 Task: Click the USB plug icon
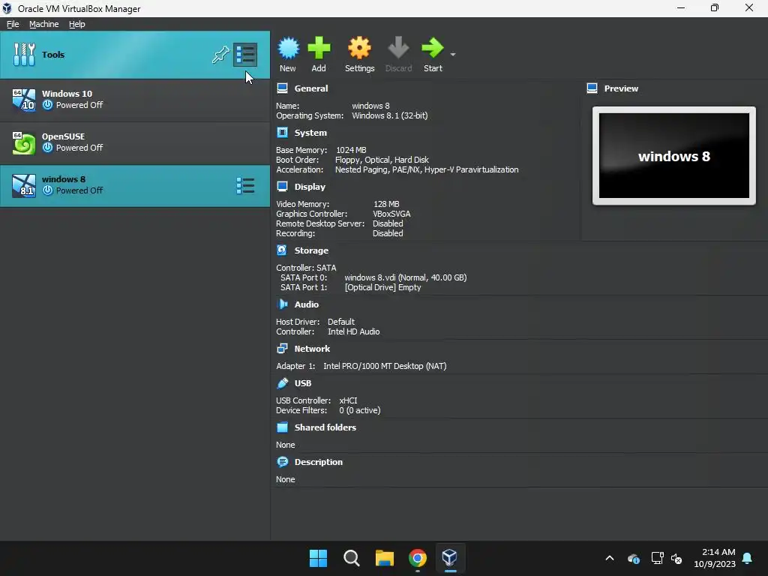[282, 382]
